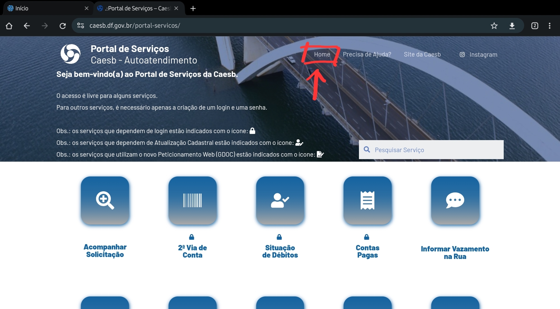Open the Acompanhar Solicitação magnifier tile

pyautogui.click(x=105, y=200)
